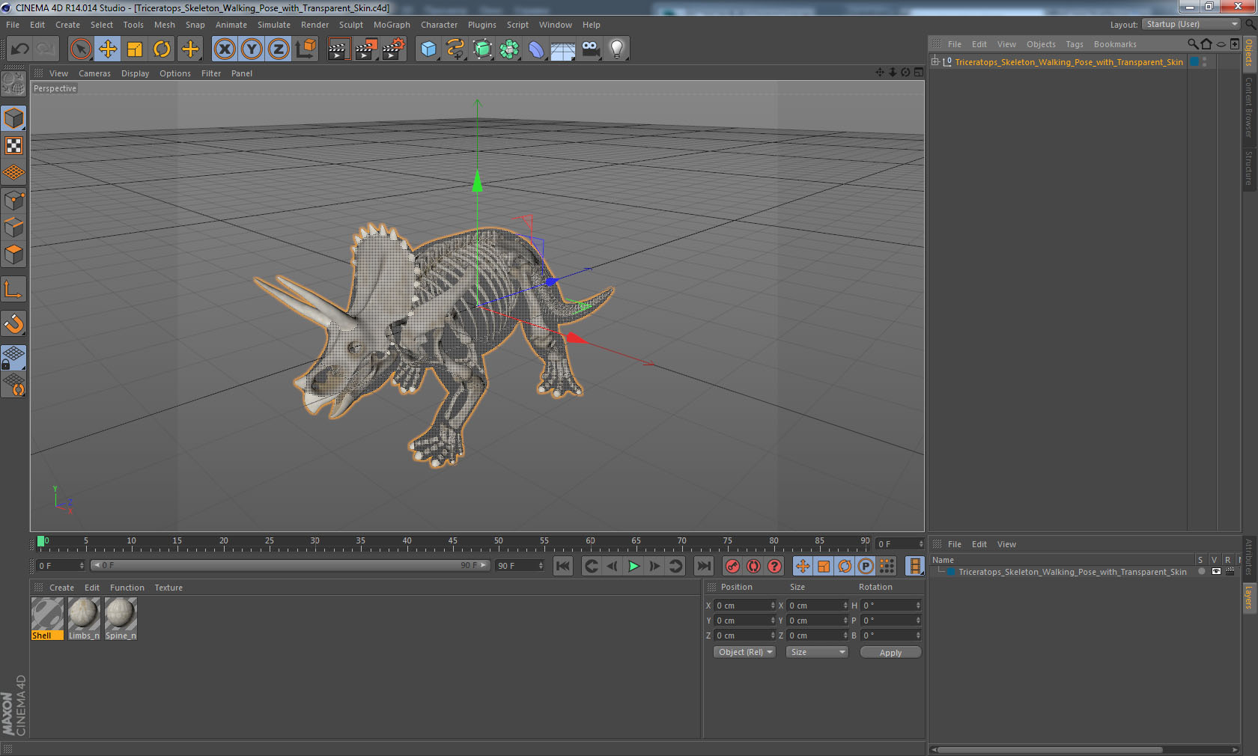The height and width of the screenshot is (756, 1258).
Task: Toggle Y axis lock
Action: 252,49
